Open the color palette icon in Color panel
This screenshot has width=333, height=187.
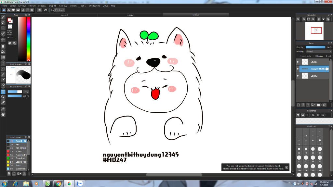[10, 43]
